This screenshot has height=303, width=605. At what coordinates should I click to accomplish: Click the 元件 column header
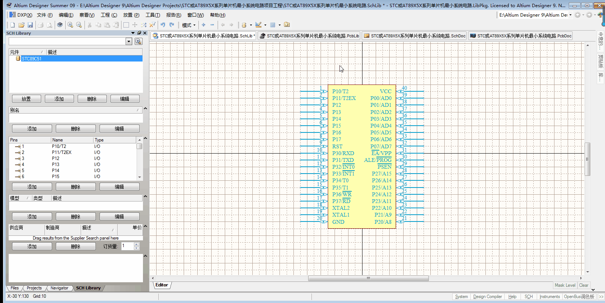(27, 52)
